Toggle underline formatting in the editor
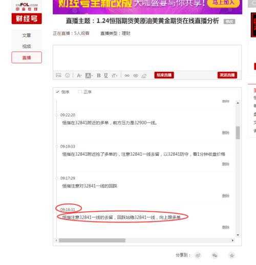Viewport: 256px width, 265px height. (106, 75)
